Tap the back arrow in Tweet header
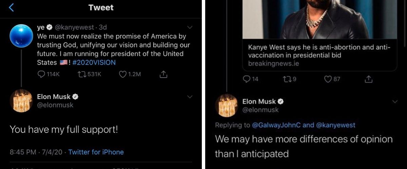 pos(11,7)
